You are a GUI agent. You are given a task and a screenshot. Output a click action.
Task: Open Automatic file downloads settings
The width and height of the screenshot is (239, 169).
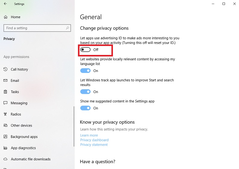click(x=31, y=159)
